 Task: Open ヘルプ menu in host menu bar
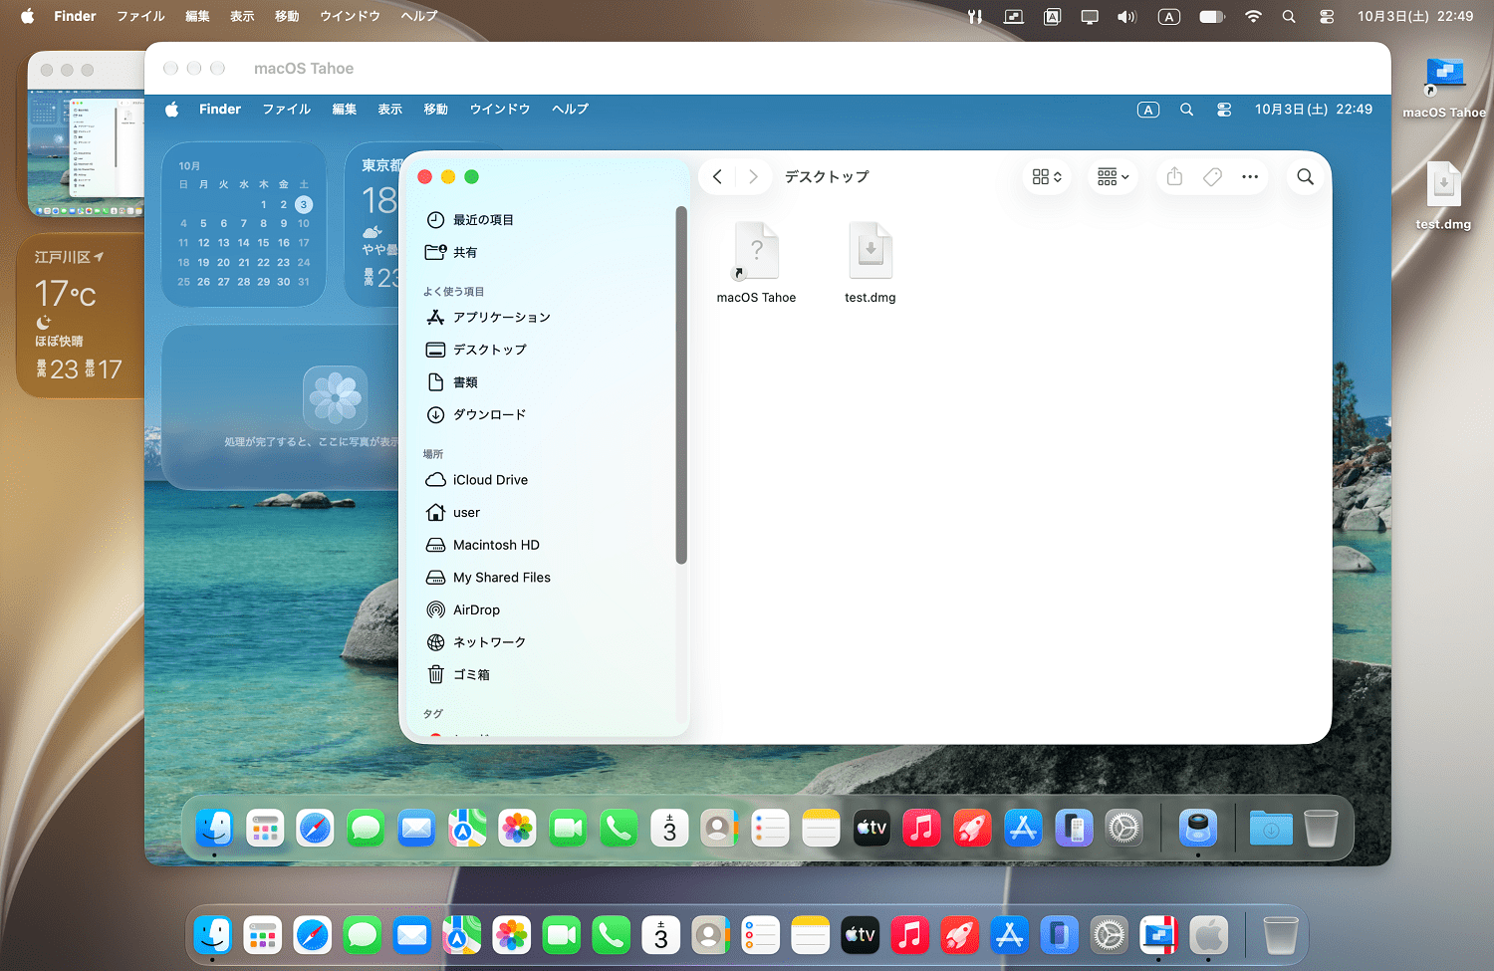point(419,16)
